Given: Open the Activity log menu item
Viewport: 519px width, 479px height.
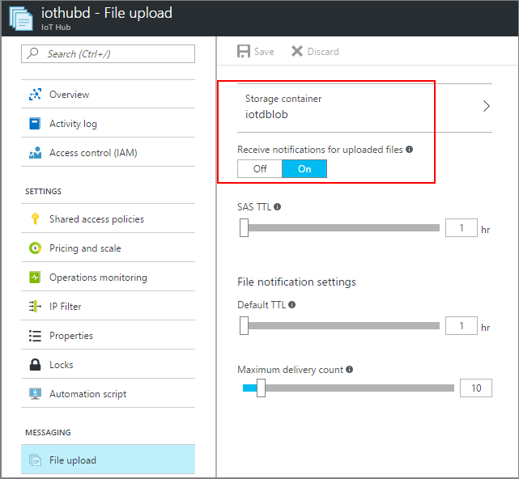Looking at the screenshot, I should (108, 123).
